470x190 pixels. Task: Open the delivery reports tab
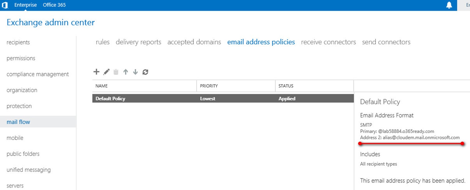pyautogui.click(x=138, y=42)
